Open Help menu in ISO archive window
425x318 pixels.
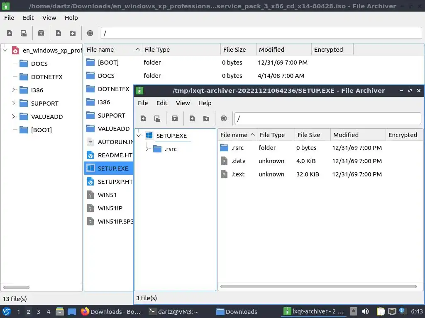pyautogui.click(x=71, y=18)
